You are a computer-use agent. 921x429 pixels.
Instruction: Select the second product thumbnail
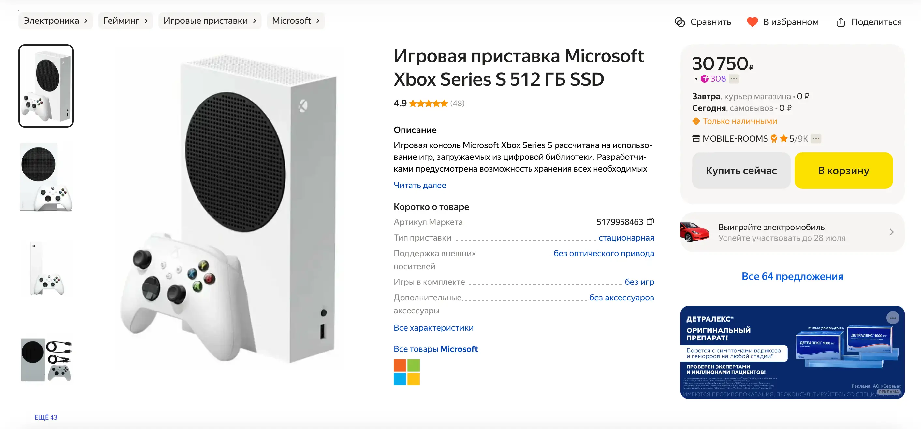click(x=46, y=177)
